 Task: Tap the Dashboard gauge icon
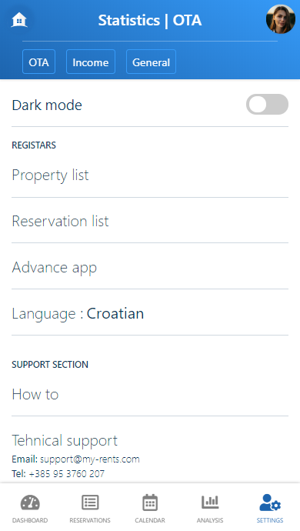coord(30,503)
